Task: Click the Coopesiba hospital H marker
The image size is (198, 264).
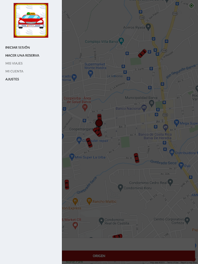Action: [x=85, y=108]
